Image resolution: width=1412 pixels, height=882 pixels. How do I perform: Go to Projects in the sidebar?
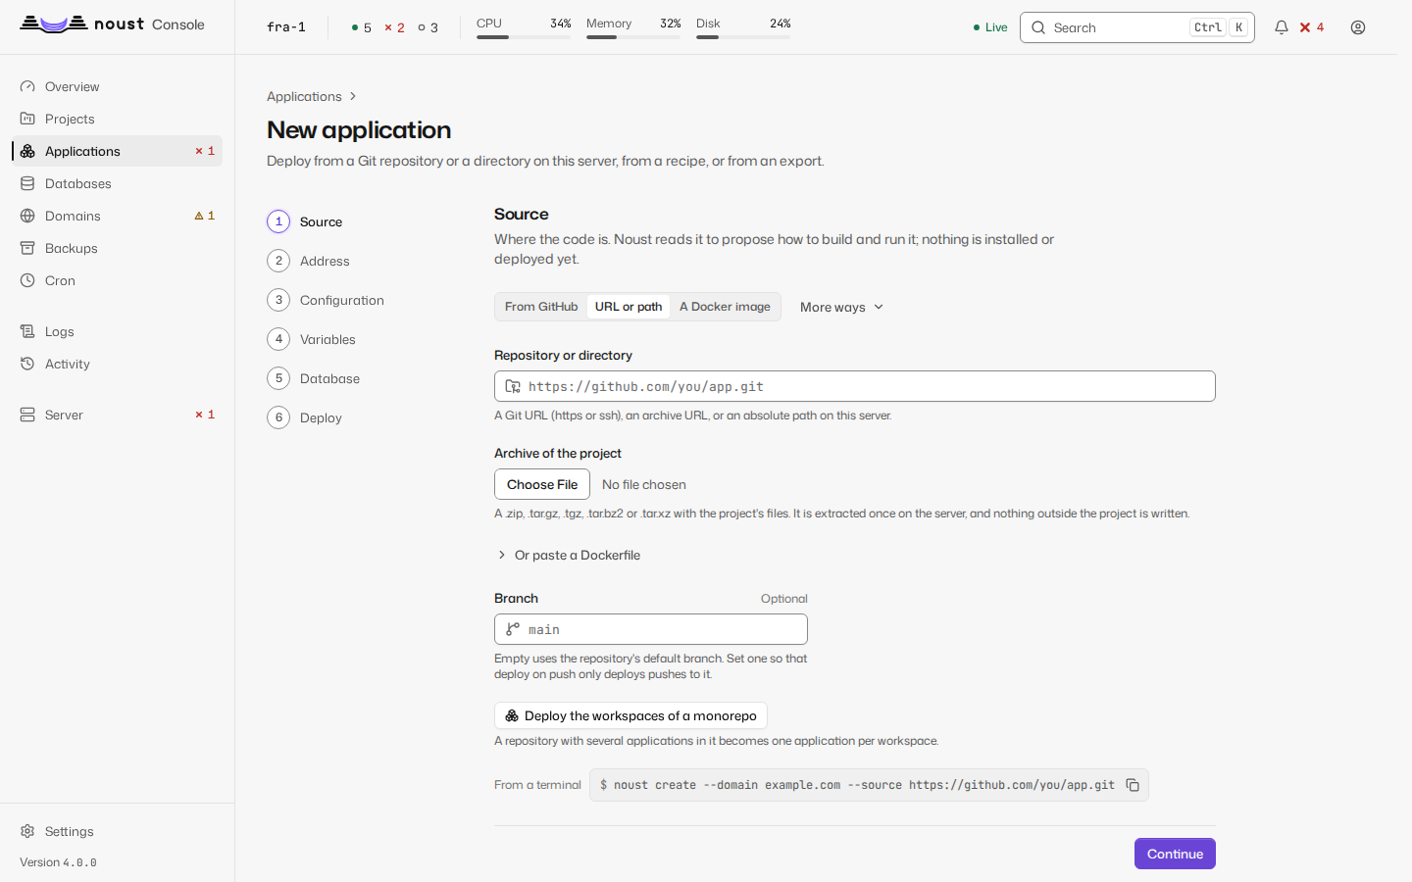[x=117, y=119]
